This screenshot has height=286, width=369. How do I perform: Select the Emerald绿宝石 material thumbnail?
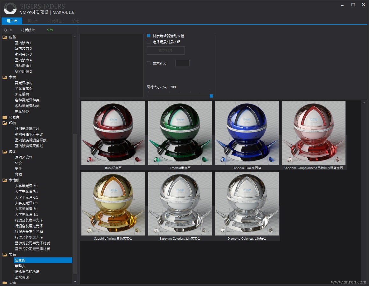coord(180,133)
